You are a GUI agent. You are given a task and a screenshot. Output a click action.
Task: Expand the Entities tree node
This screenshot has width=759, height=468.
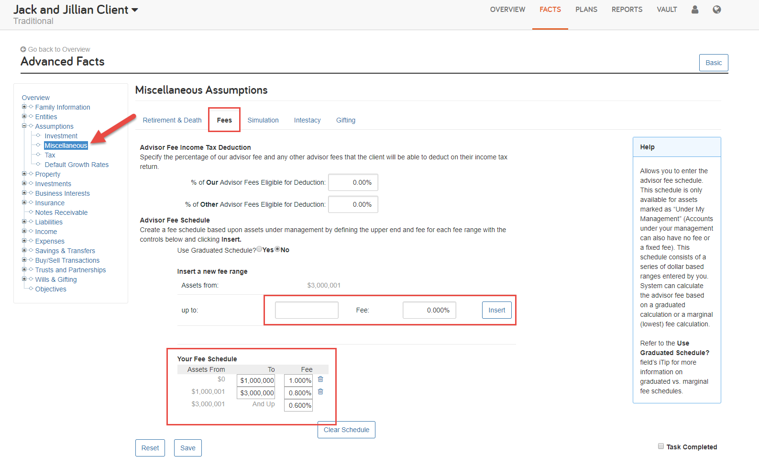(24, 116)
